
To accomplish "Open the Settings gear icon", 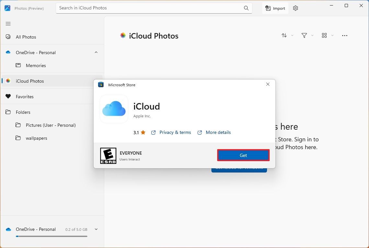I will [295, 8].
